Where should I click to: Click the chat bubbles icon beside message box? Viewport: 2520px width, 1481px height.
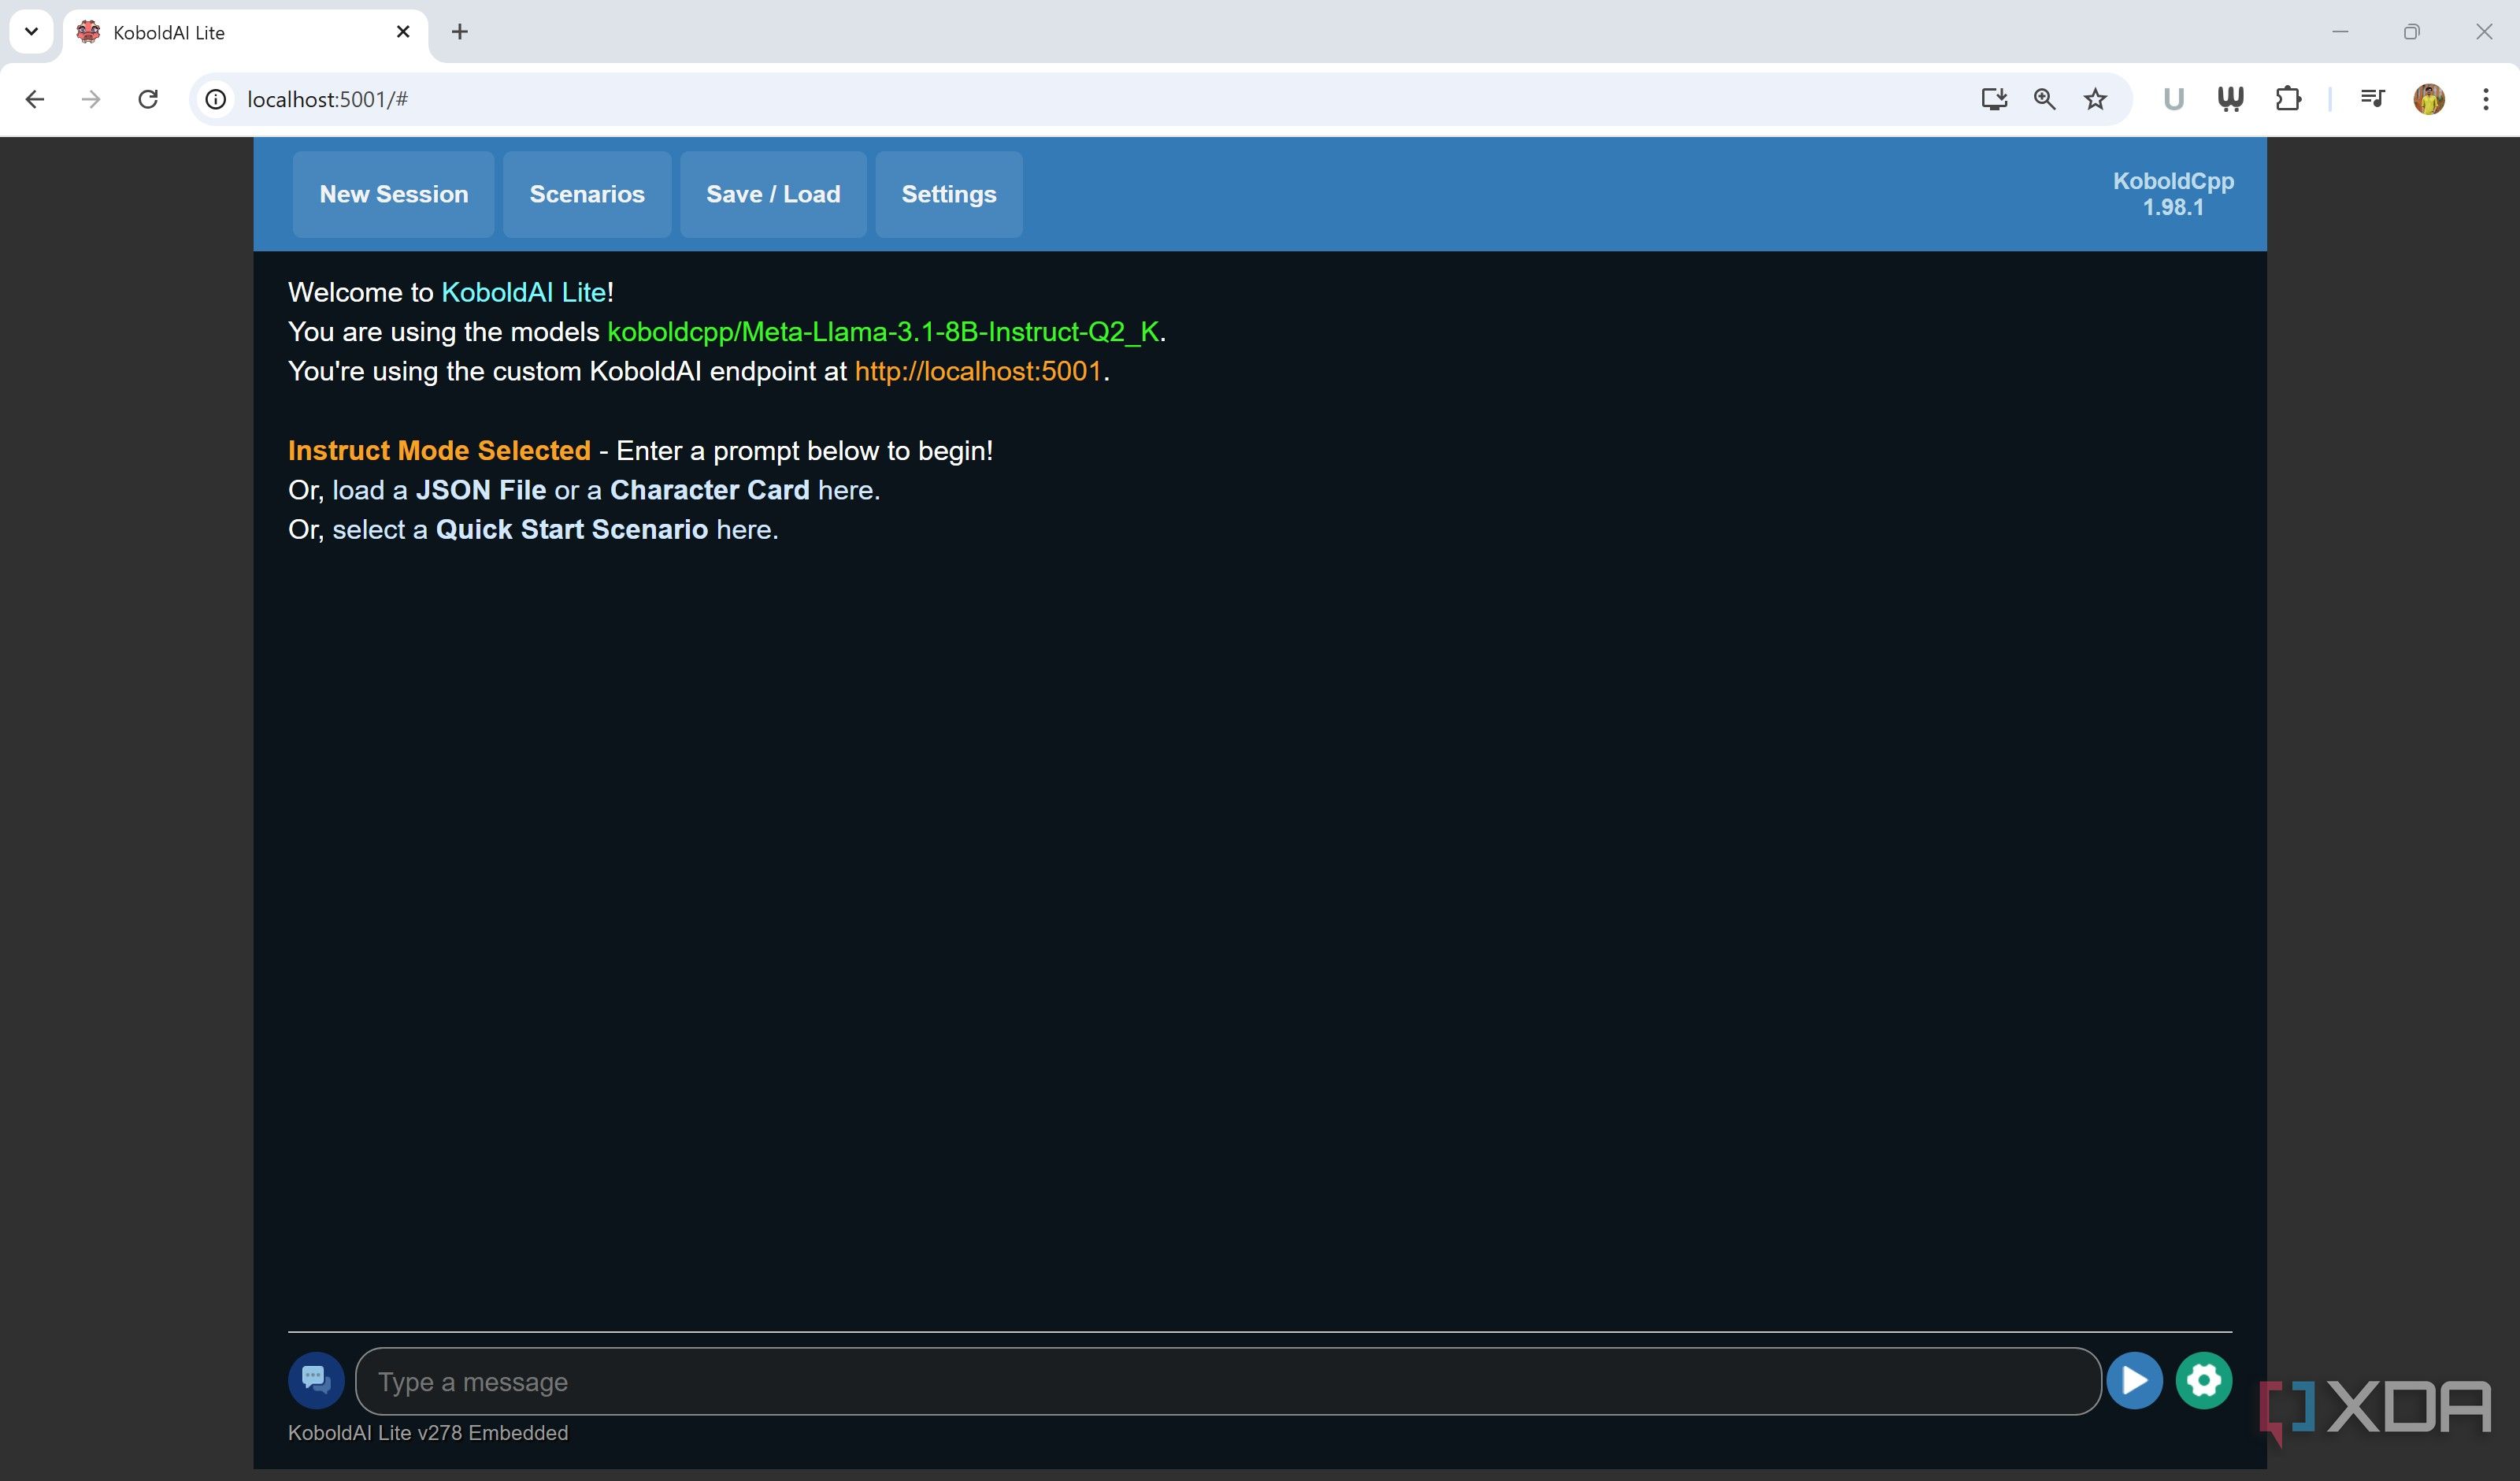click(x=316, y=1381)
